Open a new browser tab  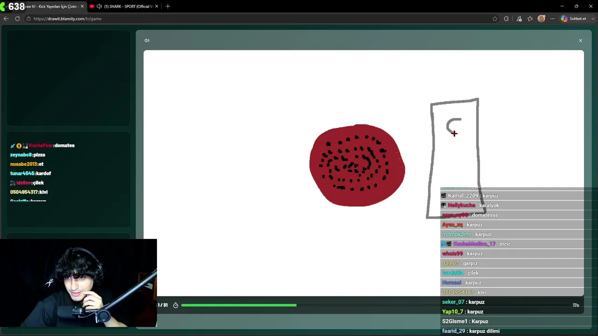168,7
